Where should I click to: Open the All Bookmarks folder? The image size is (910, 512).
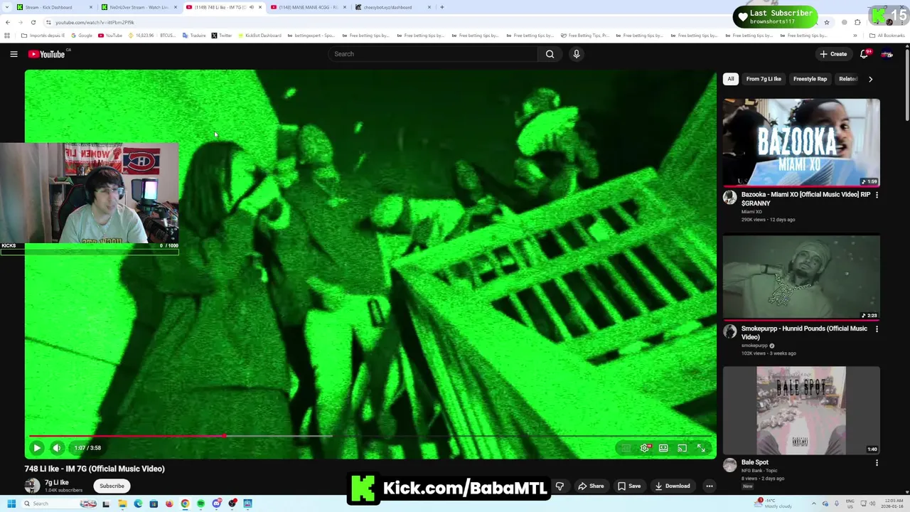(x=887, y=36)
